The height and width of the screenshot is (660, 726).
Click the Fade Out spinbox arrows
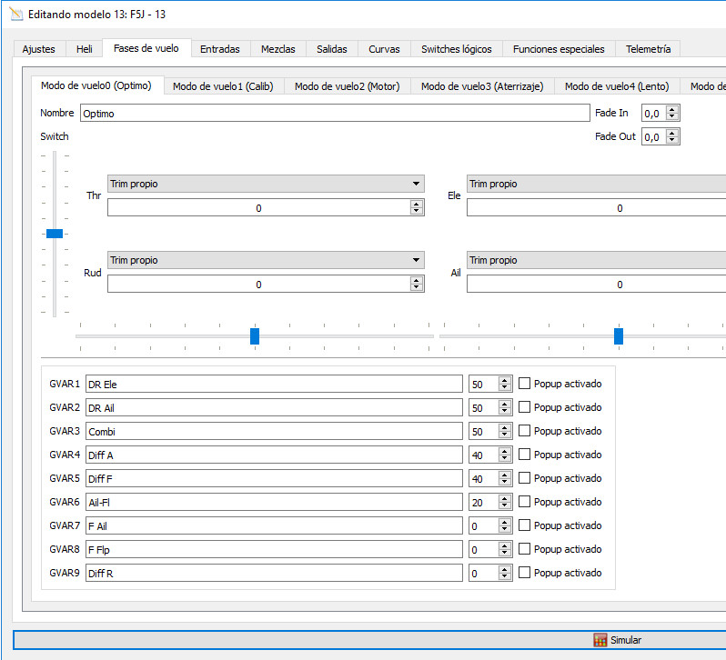pos(672,137)
